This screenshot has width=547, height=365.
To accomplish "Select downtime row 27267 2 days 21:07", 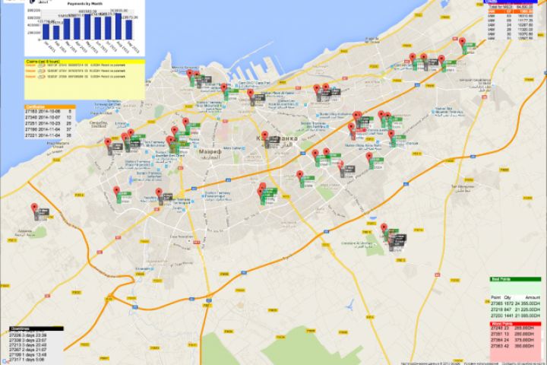I will 28,350.
